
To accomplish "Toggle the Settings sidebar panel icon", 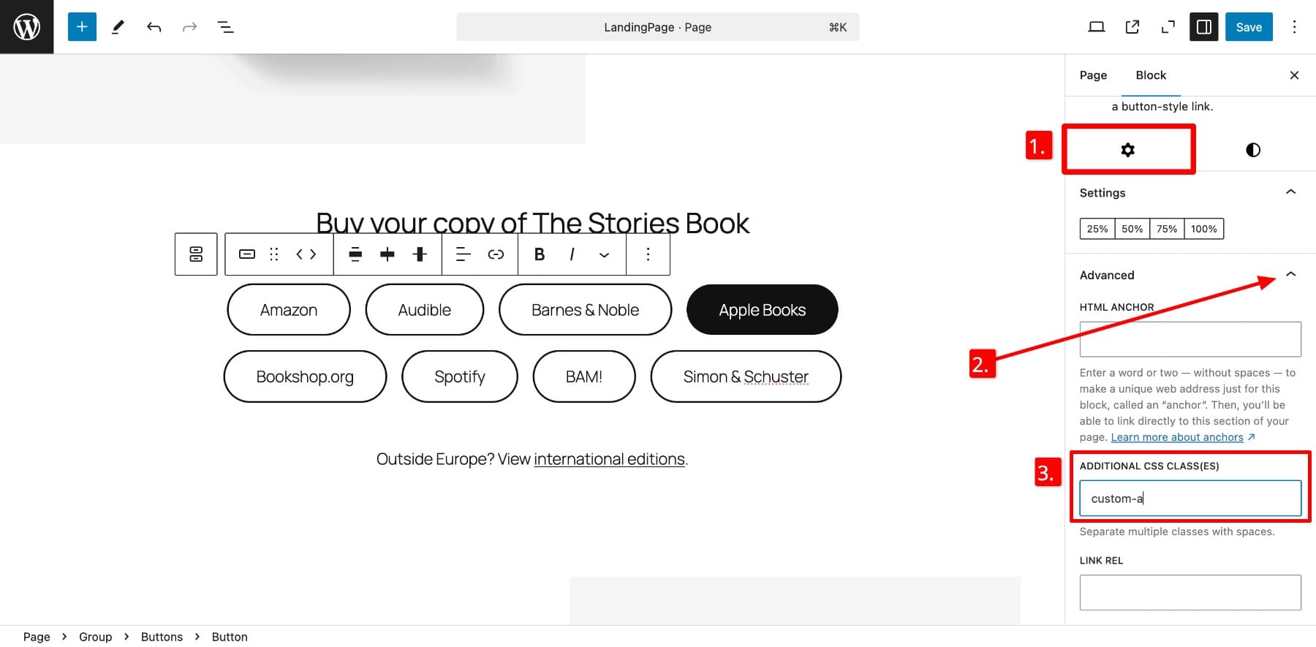I will tap(1203, 26).
